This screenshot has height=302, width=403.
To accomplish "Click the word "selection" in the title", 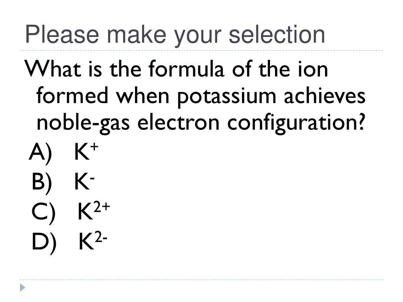I will click(x=277, y=35).
